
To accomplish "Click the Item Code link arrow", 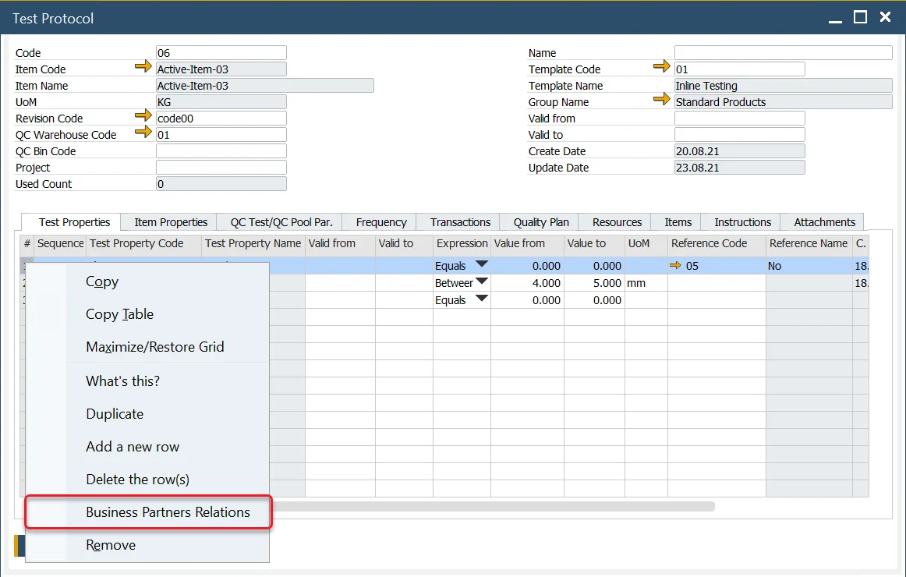I will click(143, 68).
